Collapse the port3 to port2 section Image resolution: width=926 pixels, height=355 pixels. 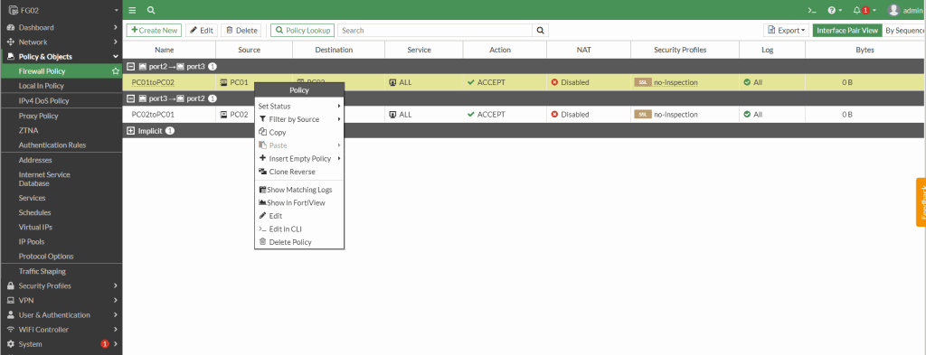132,98
